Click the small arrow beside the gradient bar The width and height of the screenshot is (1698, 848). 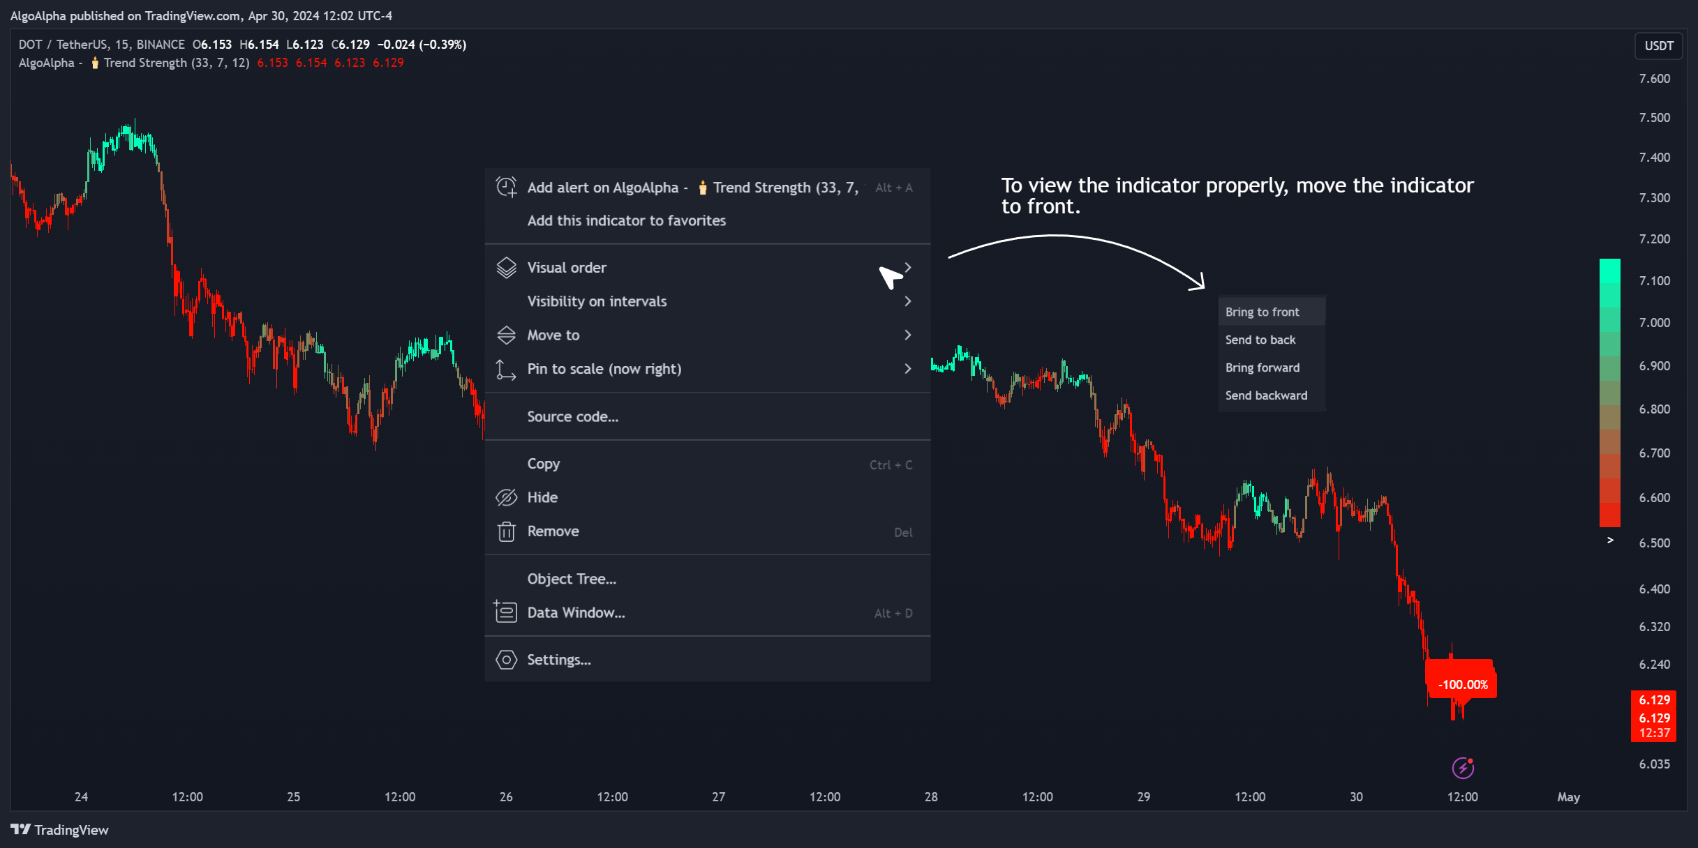1610,540
